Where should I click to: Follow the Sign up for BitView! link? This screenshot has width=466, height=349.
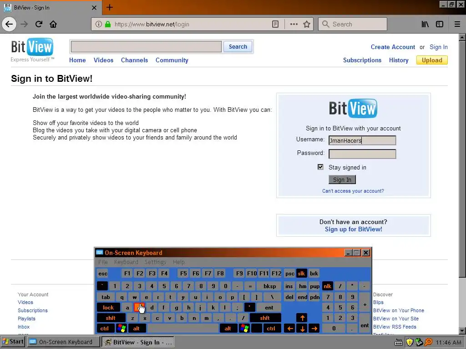[x=353, y=229]
